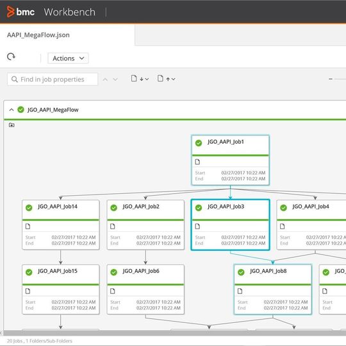Screen dimensions: 346x346
Task: Select the JGO_AAPI_Job4 node title
Action: [311, 207]
